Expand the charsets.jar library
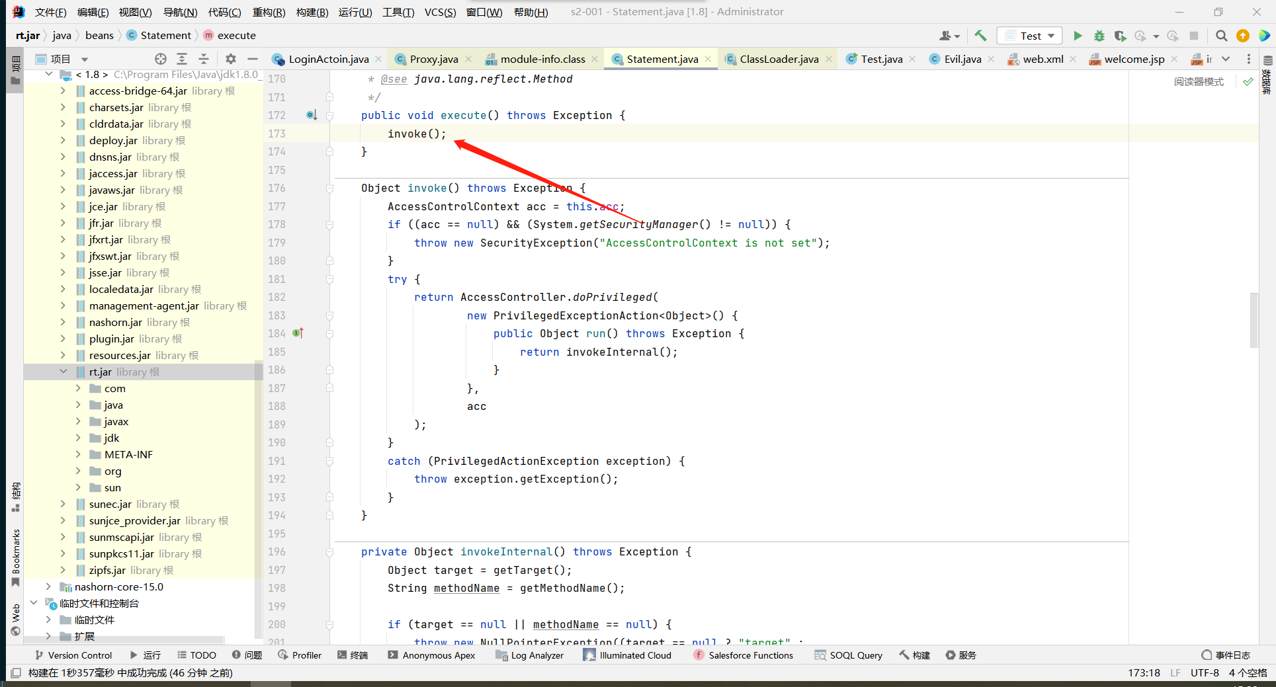This screenshot has height=687, width=1276. [64, 107]
